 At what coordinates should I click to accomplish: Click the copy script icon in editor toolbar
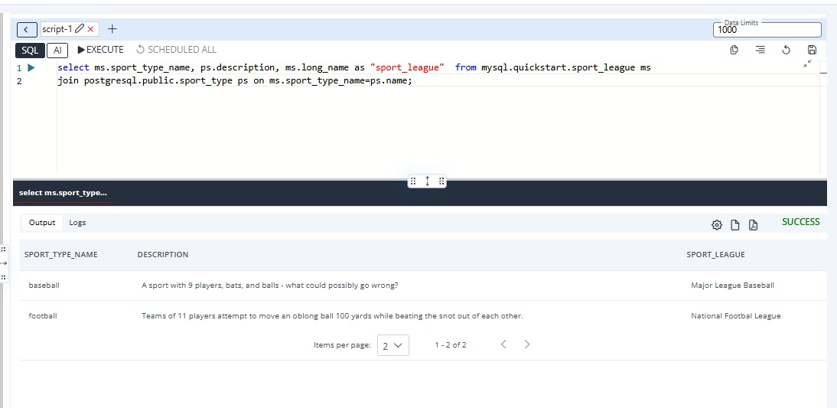[x=734, y=50]
